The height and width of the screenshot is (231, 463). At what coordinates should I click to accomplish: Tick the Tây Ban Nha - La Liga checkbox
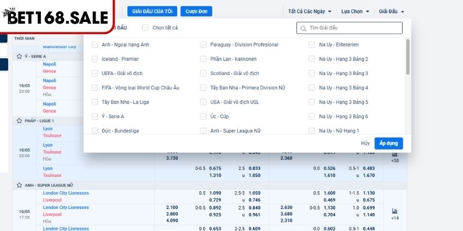click(x=95, y=102)
